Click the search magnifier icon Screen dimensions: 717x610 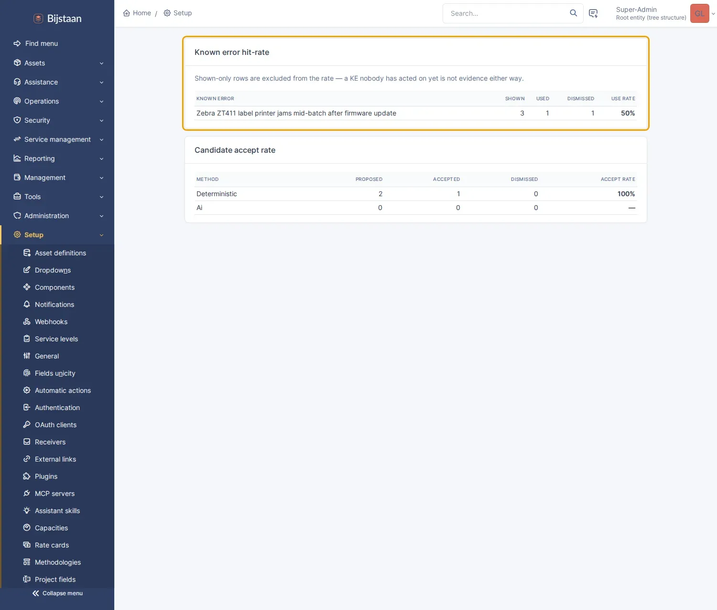pyautogui.click(x=573, y=13)
